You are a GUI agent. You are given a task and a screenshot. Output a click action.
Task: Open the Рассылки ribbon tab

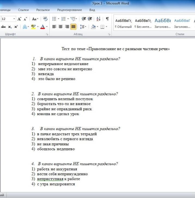tap(43, 10)
